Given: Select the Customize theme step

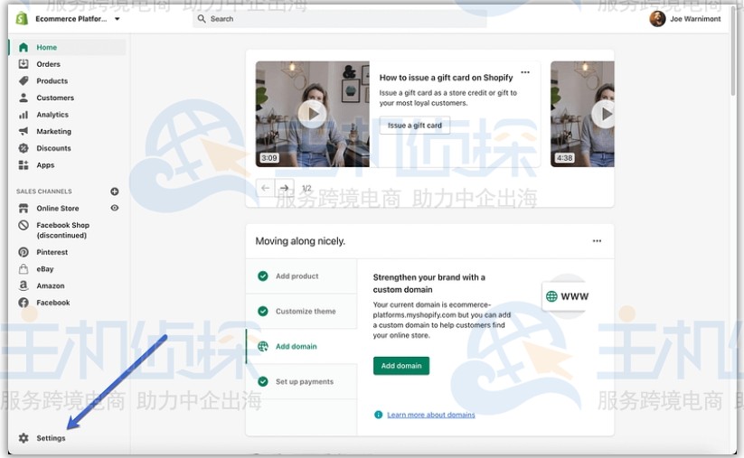Looking at the screenshot, I should tap(301, 311).
